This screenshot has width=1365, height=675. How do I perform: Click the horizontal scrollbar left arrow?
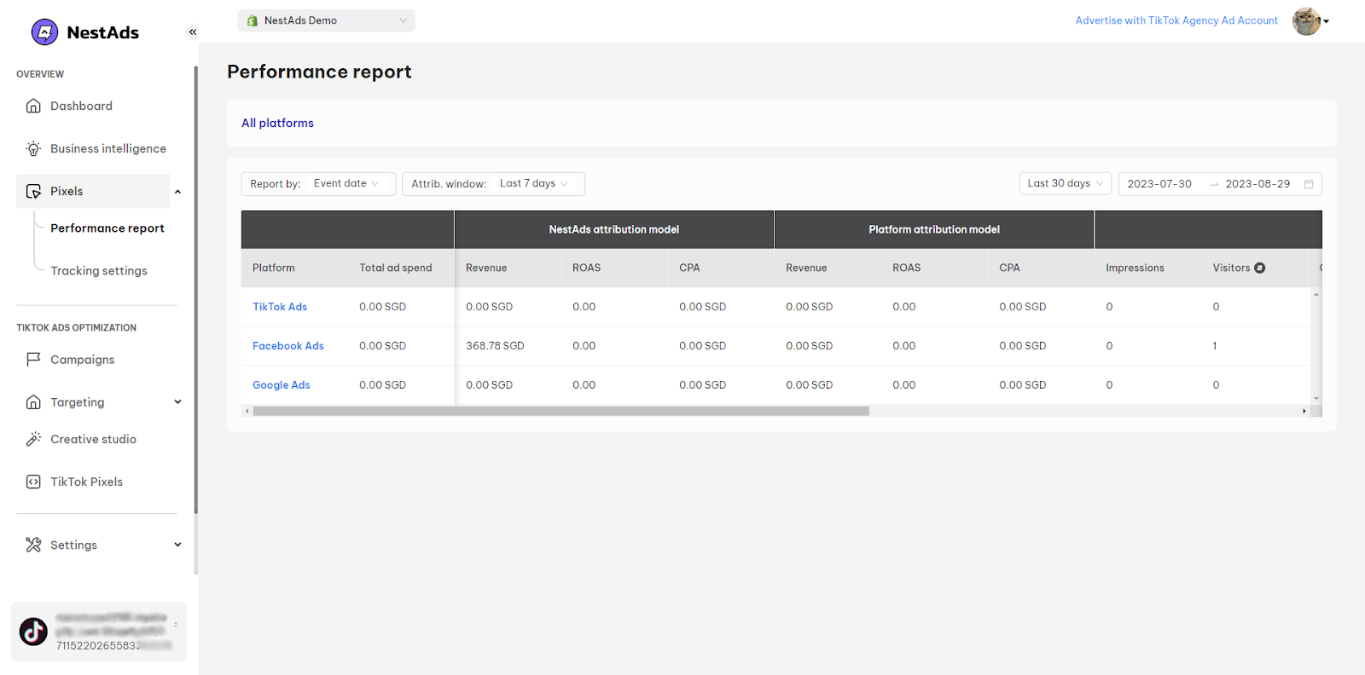click(247, 411)
